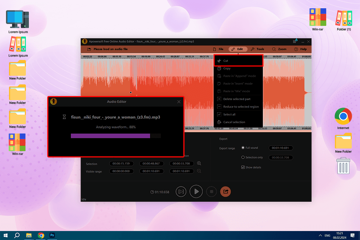Click the selection start field 00:00:15.159
This screenshot has height=240, width=360.
click(121, 163)
